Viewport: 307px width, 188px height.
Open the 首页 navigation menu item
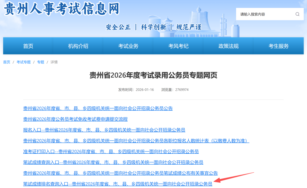[x=28, y=46]
